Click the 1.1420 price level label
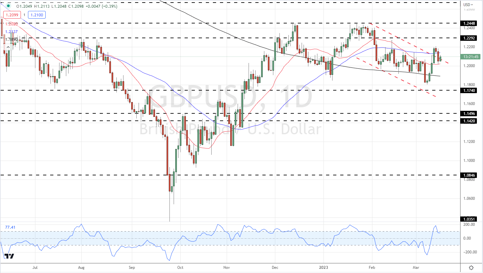This screenshot has width=483, height=273. pyautogui.click(x=469, y=121)
